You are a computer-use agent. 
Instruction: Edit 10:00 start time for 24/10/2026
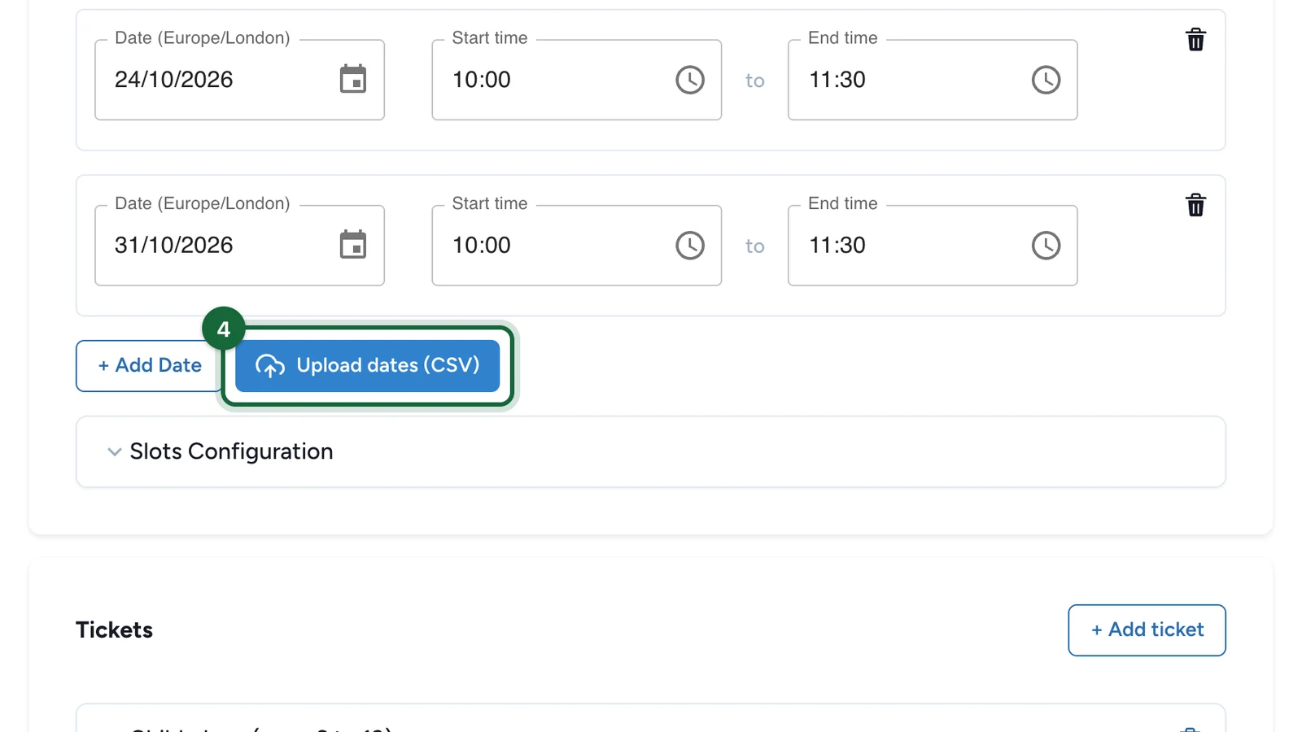tap(576, 80)
